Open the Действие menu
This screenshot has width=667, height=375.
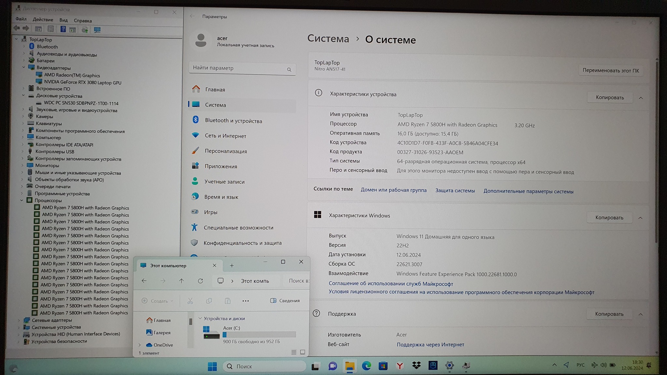43,20
